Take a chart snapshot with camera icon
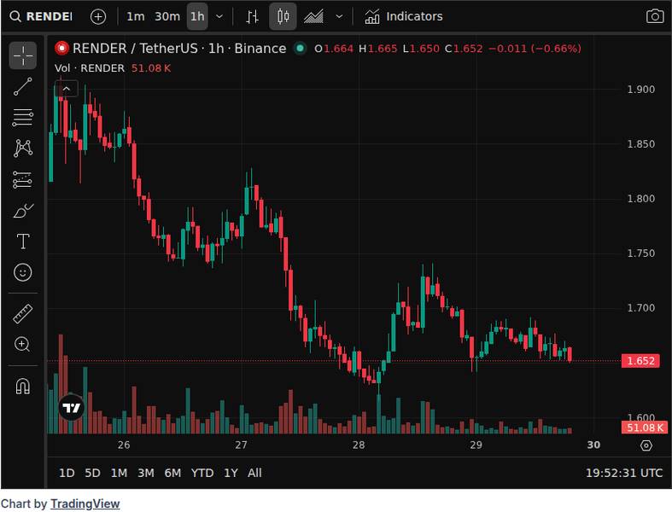 (x=655, y=17)
